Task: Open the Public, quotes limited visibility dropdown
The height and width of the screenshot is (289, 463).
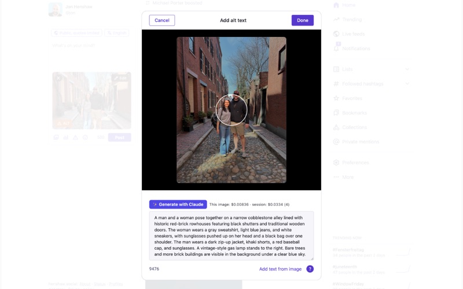Action: (x=76, y=33)
